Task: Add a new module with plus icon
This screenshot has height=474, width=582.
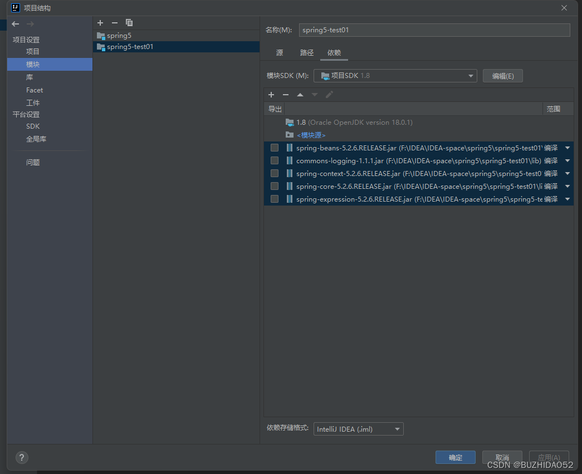Action: coord(100,23)
